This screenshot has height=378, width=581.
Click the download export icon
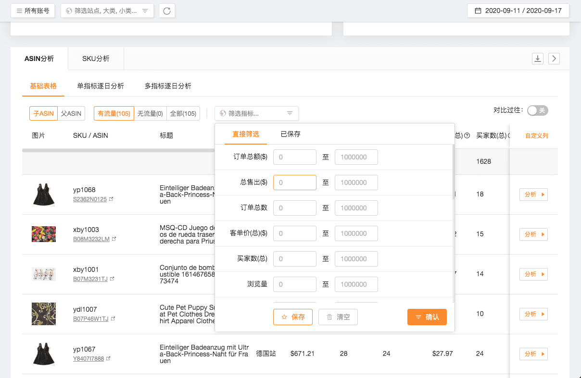[x=538, y=59]
